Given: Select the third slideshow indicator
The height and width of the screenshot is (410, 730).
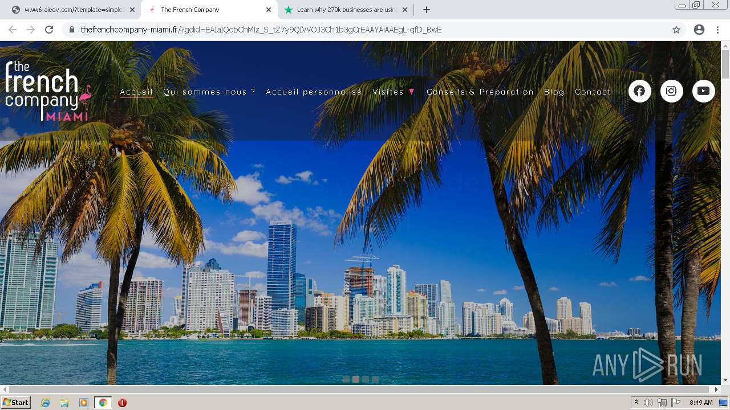Looking at the screenshot, I should (366, 379).
